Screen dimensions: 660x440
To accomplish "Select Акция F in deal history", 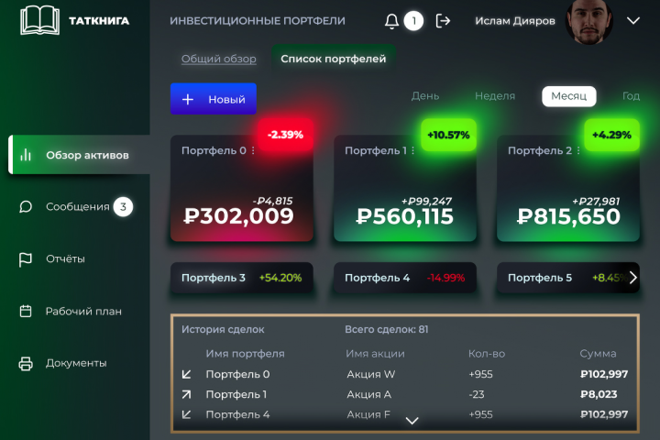I will 368,414.
